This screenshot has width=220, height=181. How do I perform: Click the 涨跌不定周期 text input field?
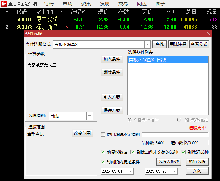click(175, 135)
